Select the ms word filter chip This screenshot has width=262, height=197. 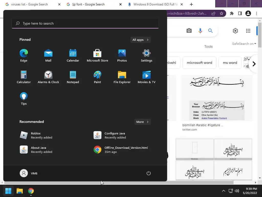[230, 63]
